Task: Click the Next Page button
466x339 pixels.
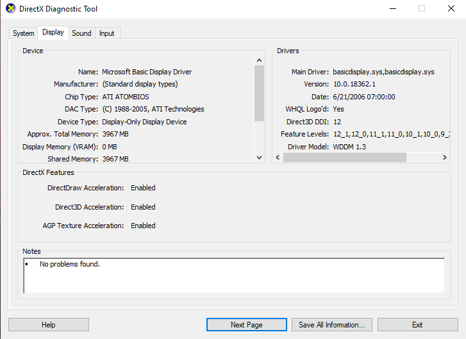Action: click(x=247, y=325)
